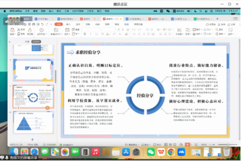Screen dimensions: 241x161
Task: Expand the new slide dropdown arrow
Action: click(62, 34)
